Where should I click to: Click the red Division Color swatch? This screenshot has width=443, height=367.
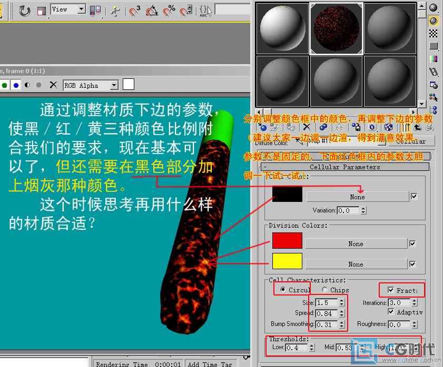click(x=287, y=241)
